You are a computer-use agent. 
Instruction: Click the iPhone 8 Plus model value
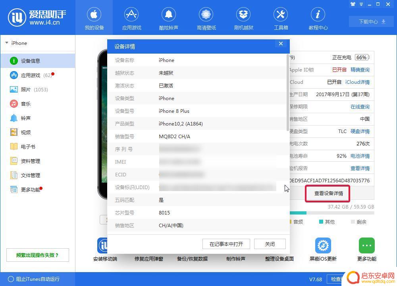[174, 111]
